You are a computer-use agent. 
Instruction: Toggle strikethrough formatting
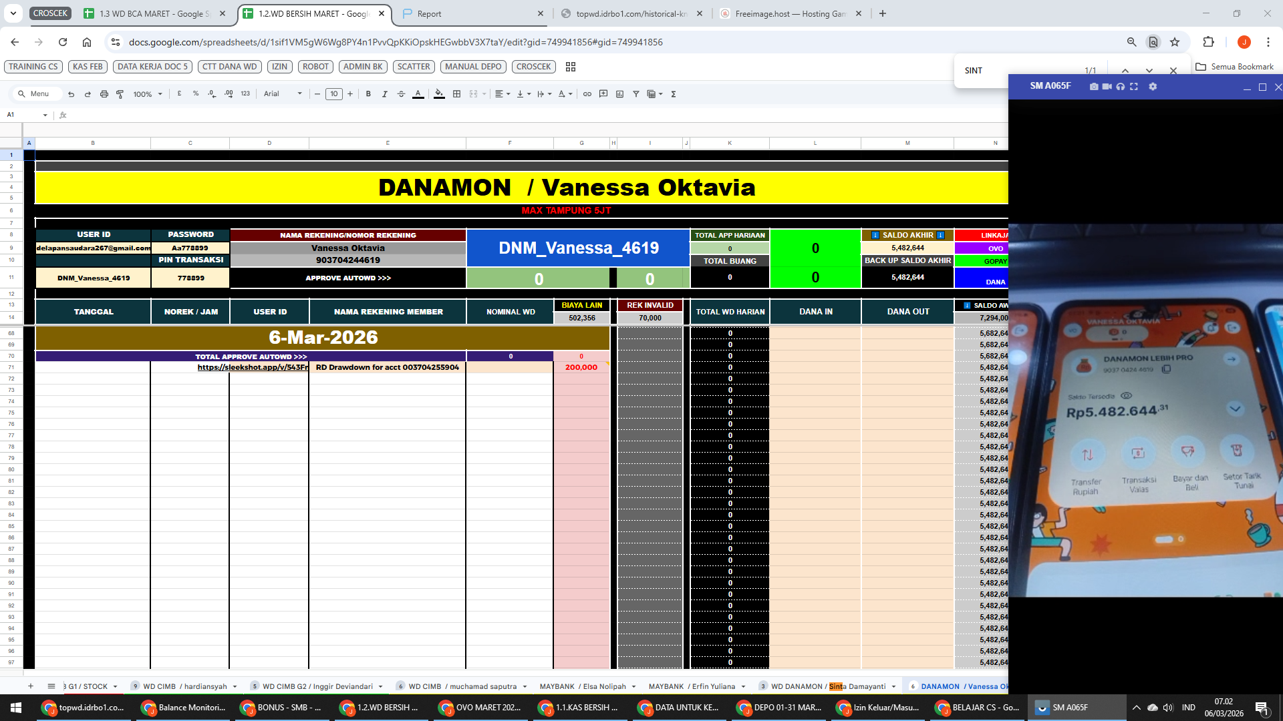[401, 94]
